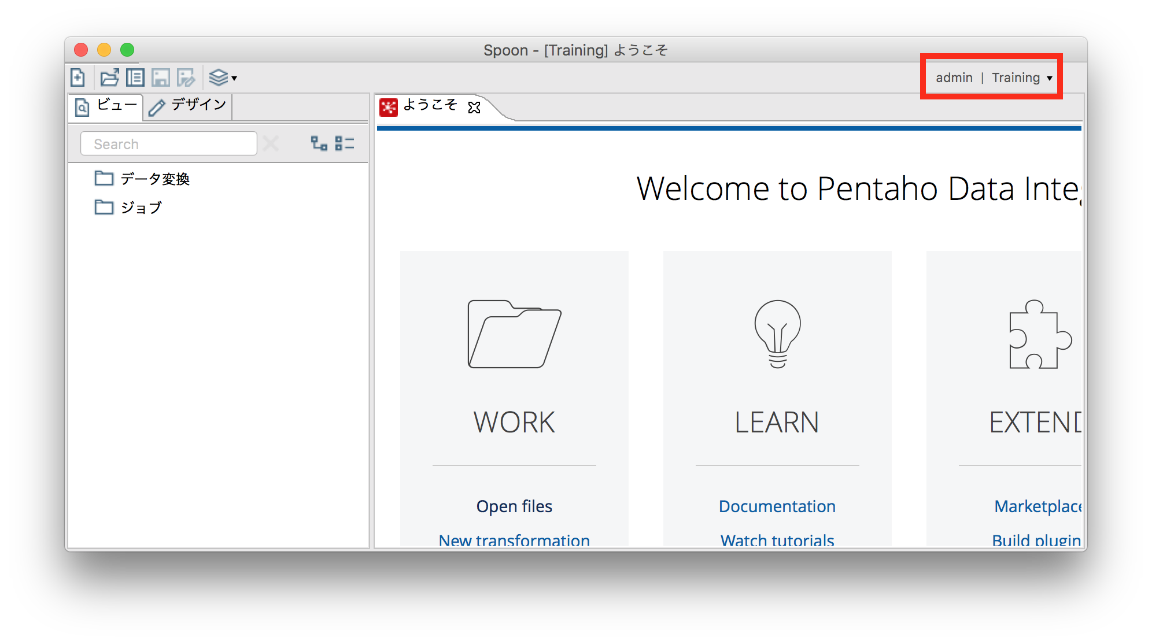This screenshot has height=644, width=1152.
Task: Click the Save toolbar icon
Action: [161, 77]
